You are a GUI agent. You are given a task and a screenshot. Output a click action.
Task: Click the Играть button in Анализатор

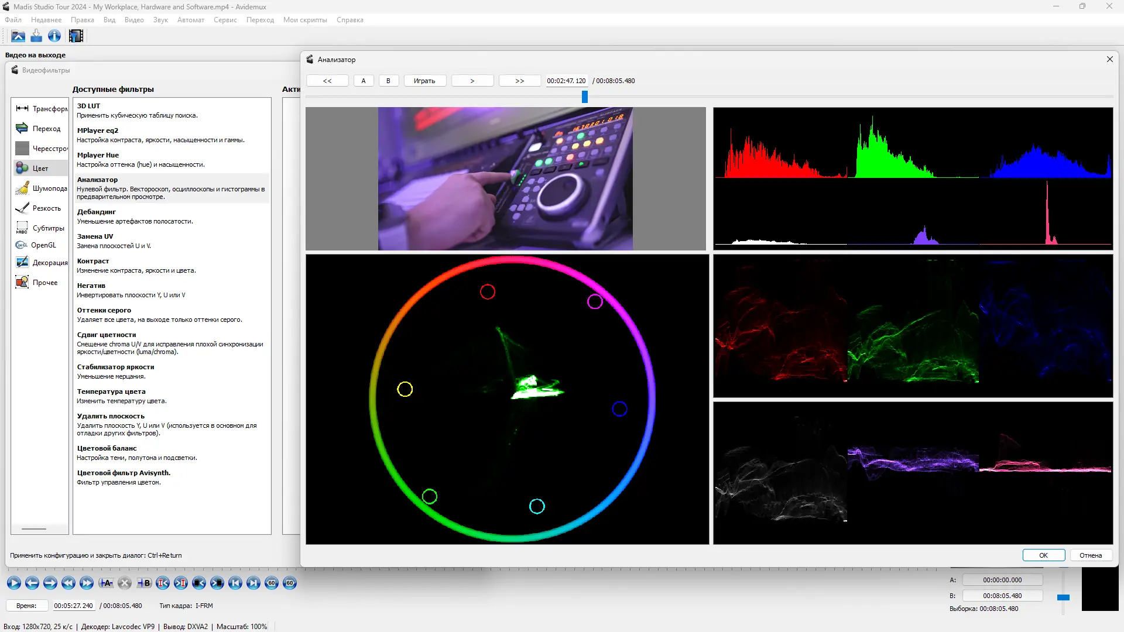point(424,81)
